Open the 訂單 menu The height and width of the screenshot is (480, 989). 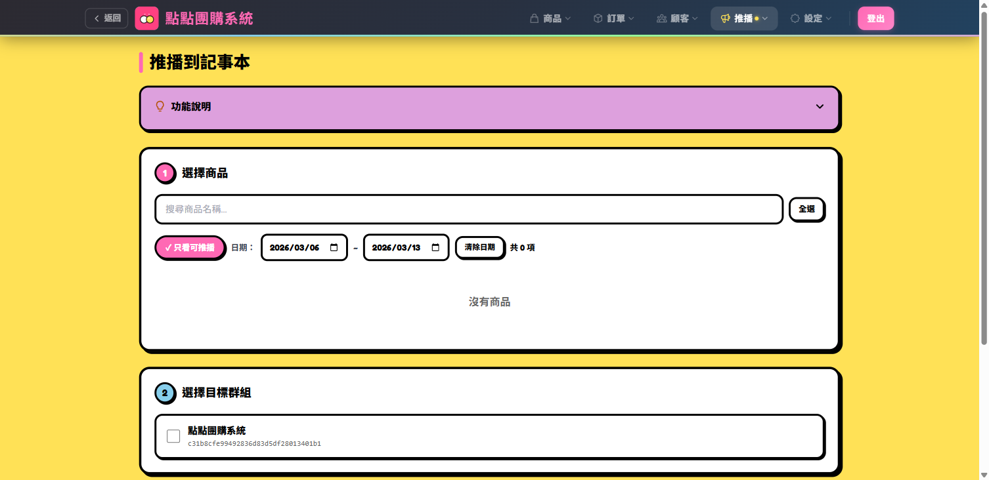615,18
